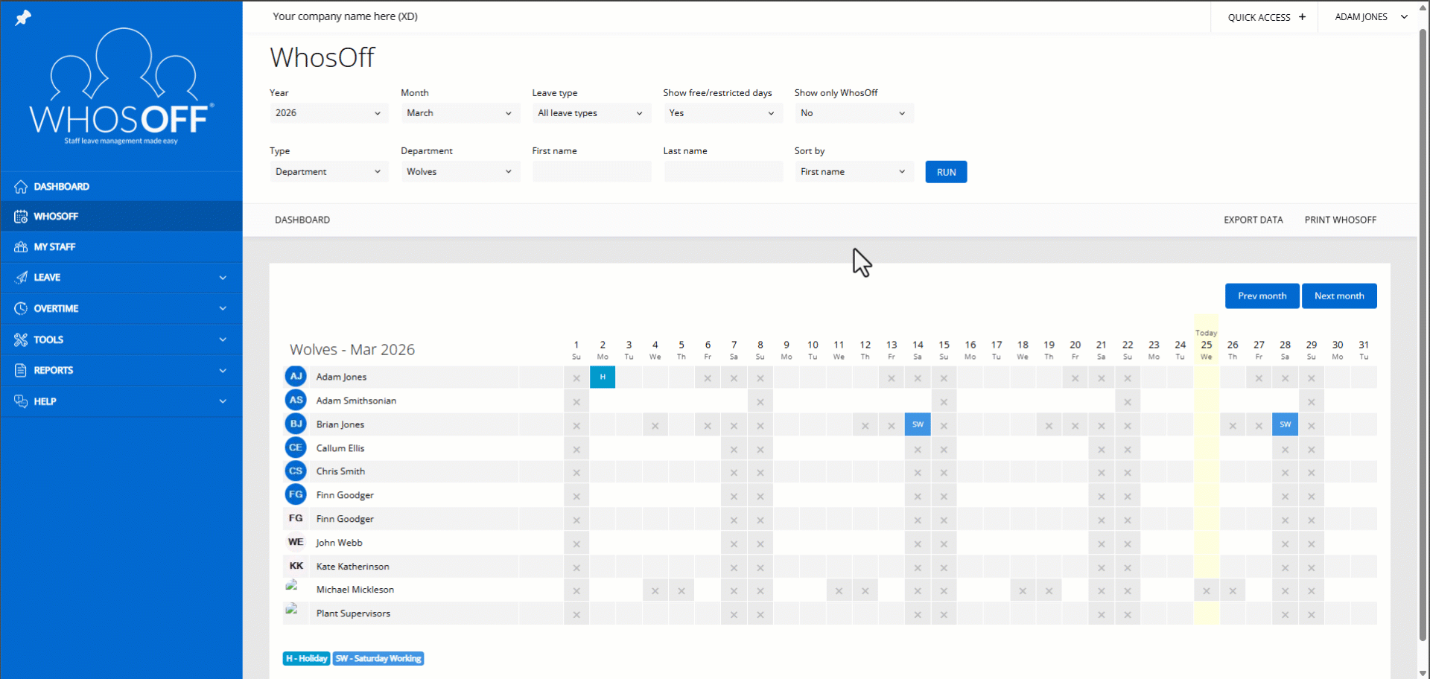Expand the Tools menu chevron
The height and width of the screenshot is (679, 1430).
223,339
